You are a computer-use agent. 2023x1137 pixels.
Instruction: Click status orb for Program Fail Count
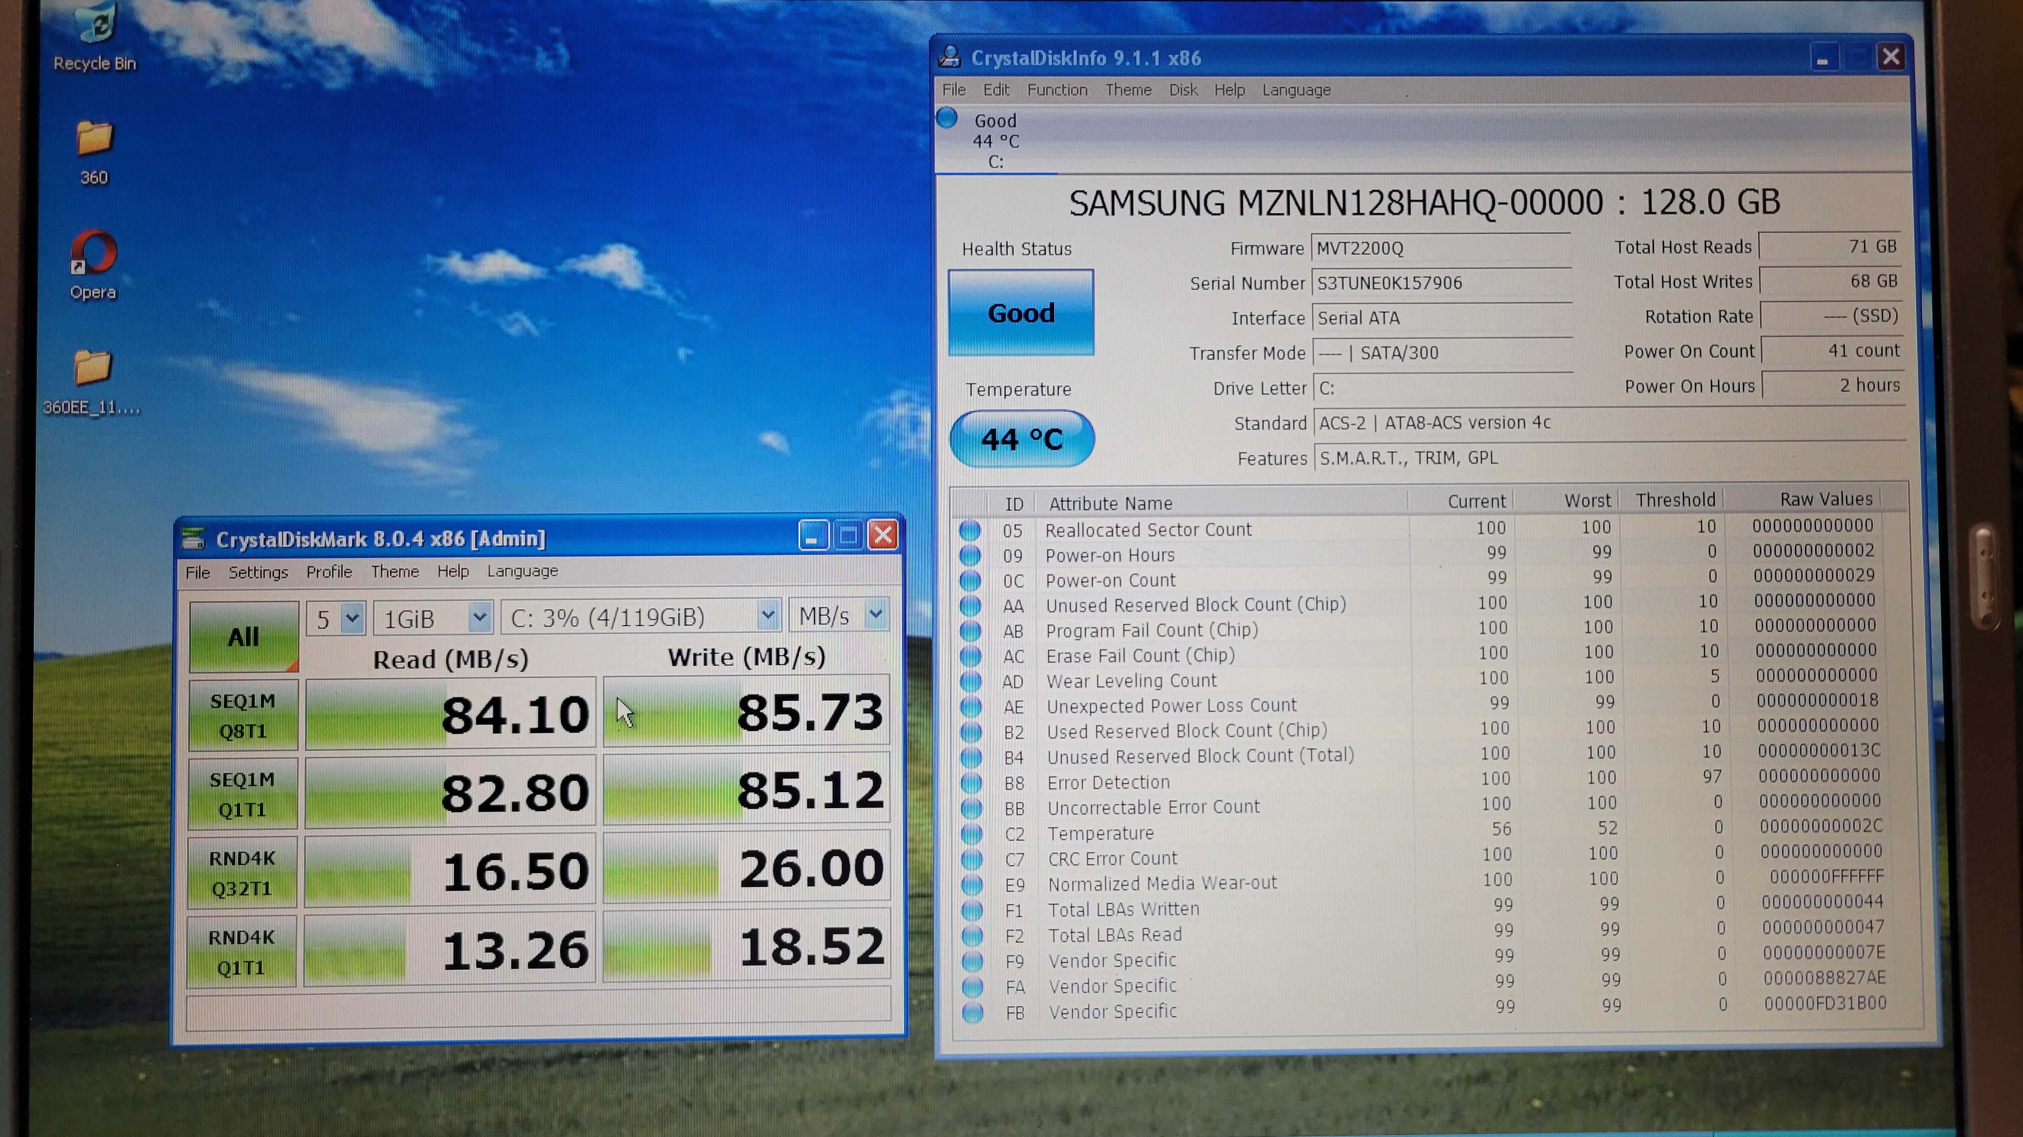click(x=971, y=630)
